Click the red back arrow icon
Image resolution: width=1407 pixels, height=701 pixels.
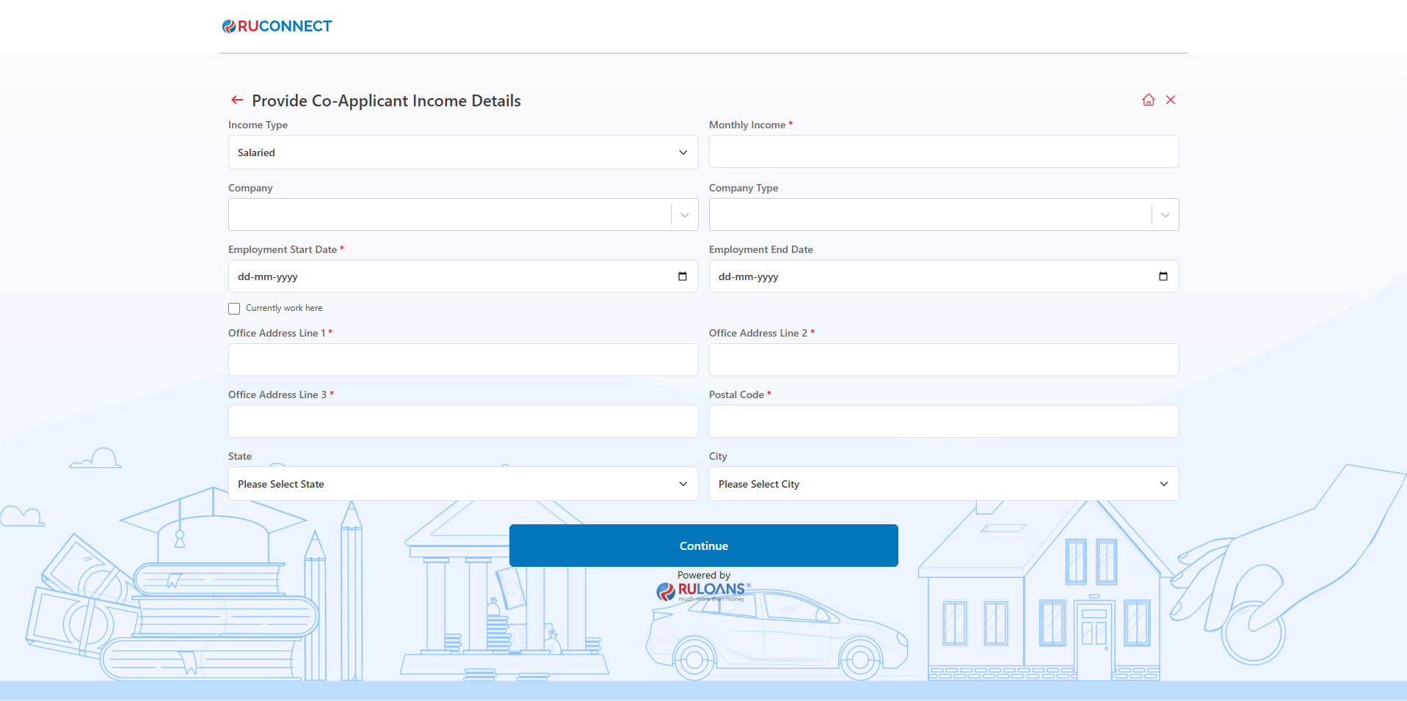pos(237,100)
